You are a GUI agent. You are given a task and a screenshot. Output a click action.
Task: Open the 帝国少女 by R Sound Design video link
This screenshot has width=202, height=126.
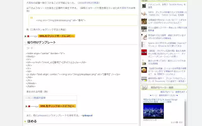coord(160,101)
